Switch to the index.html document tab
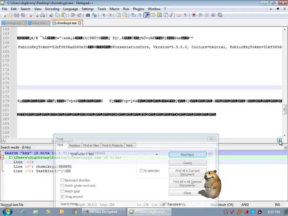Viewport: 288px width, 216px height. (39, 23)
